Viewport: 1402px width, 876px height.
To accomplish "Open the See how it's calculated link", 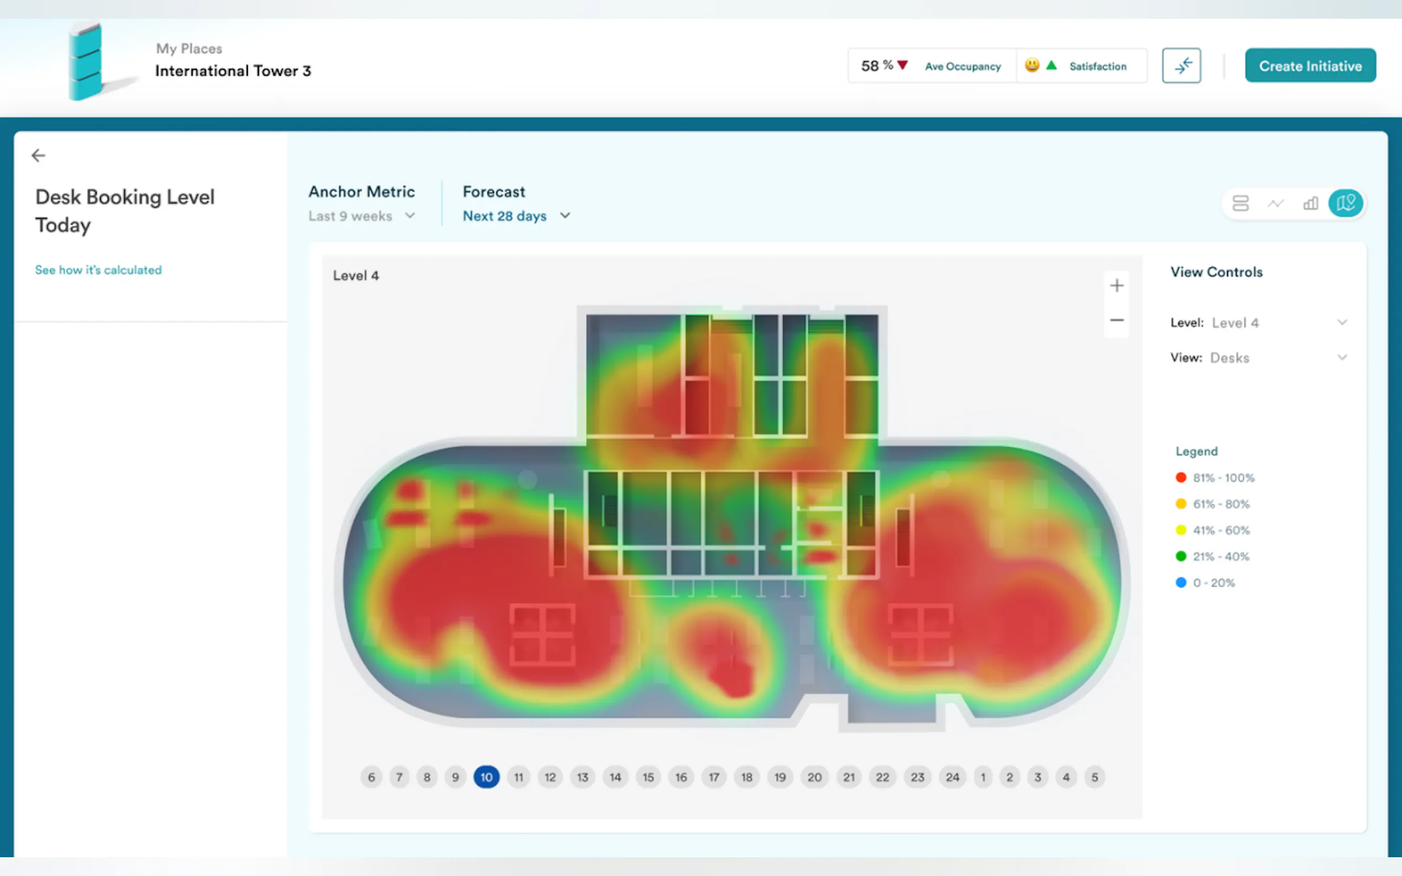I will (x=99, y=270).
